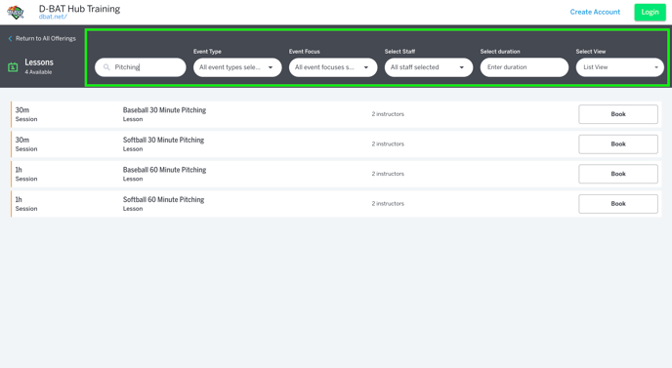The width and height of the screenshot is (672, 368).
Task: Click Return to All Offerings link
Action: (x=46, y=38)
